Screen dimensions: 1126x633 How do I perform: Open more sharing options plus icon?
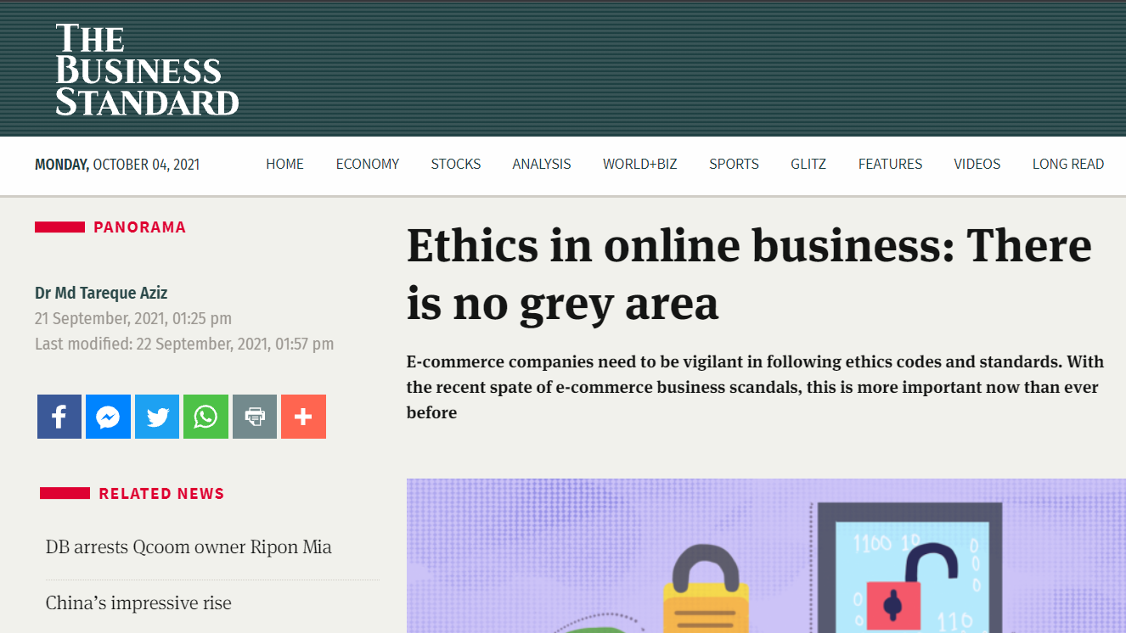point(303,417)
